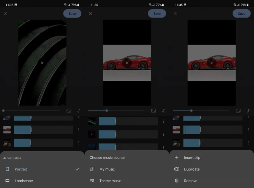Select the Landscape aspect ratio
The image size is (254, 188).
click(42, 181)
